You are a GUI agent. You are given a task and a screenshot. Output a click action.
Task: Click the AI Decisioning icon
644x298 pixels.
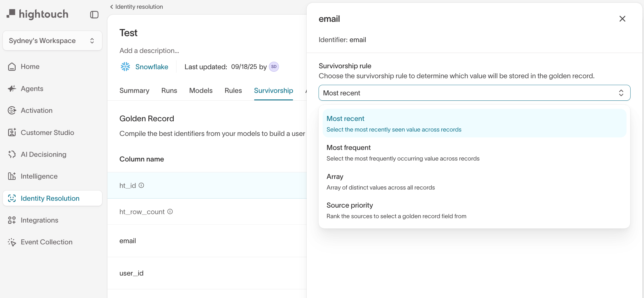coord(12,154)
